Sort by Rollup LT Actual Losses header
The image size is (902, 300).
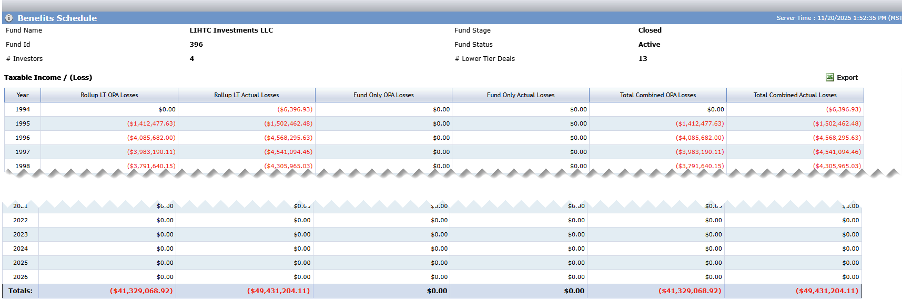247,95
